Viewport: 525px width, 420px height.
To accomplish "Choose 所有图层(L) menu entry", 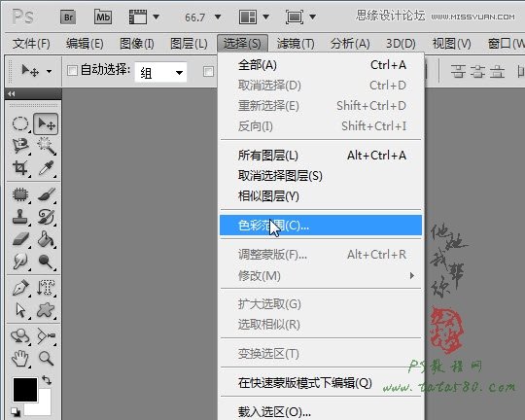I will (x=322, y=156).
